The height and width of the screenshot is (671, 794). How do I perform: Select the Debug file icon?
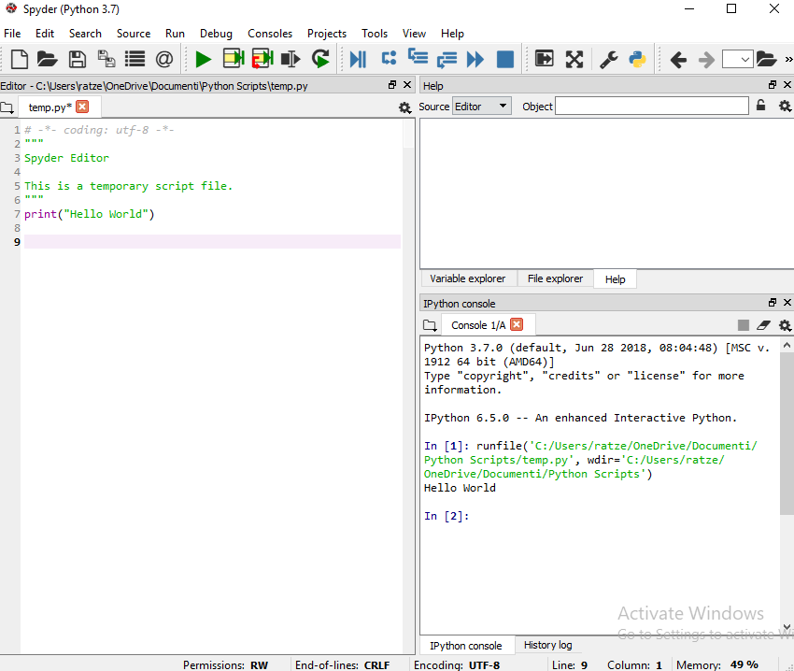(x=358, y=59)
